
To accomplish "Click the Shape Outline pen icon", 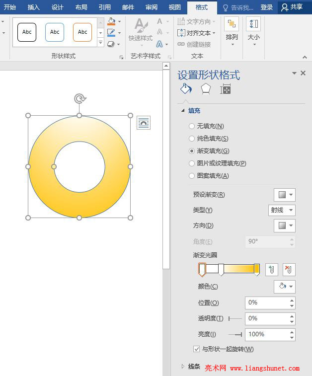I will click(x=111, y=33).
